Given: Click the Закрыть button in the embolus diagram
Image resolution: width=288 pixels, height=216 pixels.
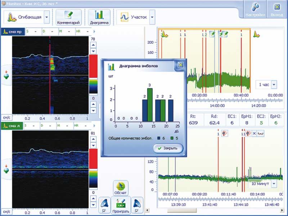Looking at the screenshot, I should pos(168,148).
